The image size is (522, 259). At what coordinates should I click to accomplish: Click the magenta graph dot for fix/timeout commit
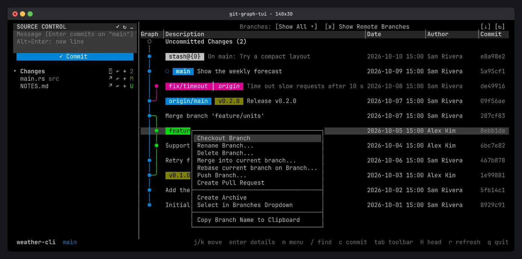156,86
